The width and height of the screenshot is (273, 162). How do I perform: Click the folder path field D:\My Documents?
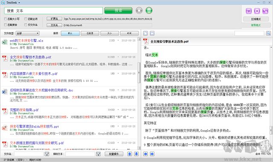(107, 25)
